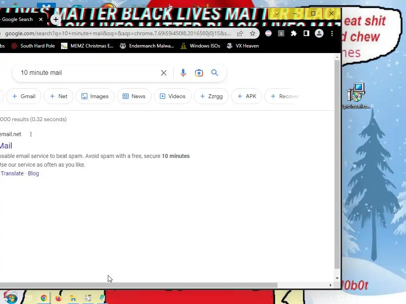Open Firefox from the taskbar

point(59,298)
